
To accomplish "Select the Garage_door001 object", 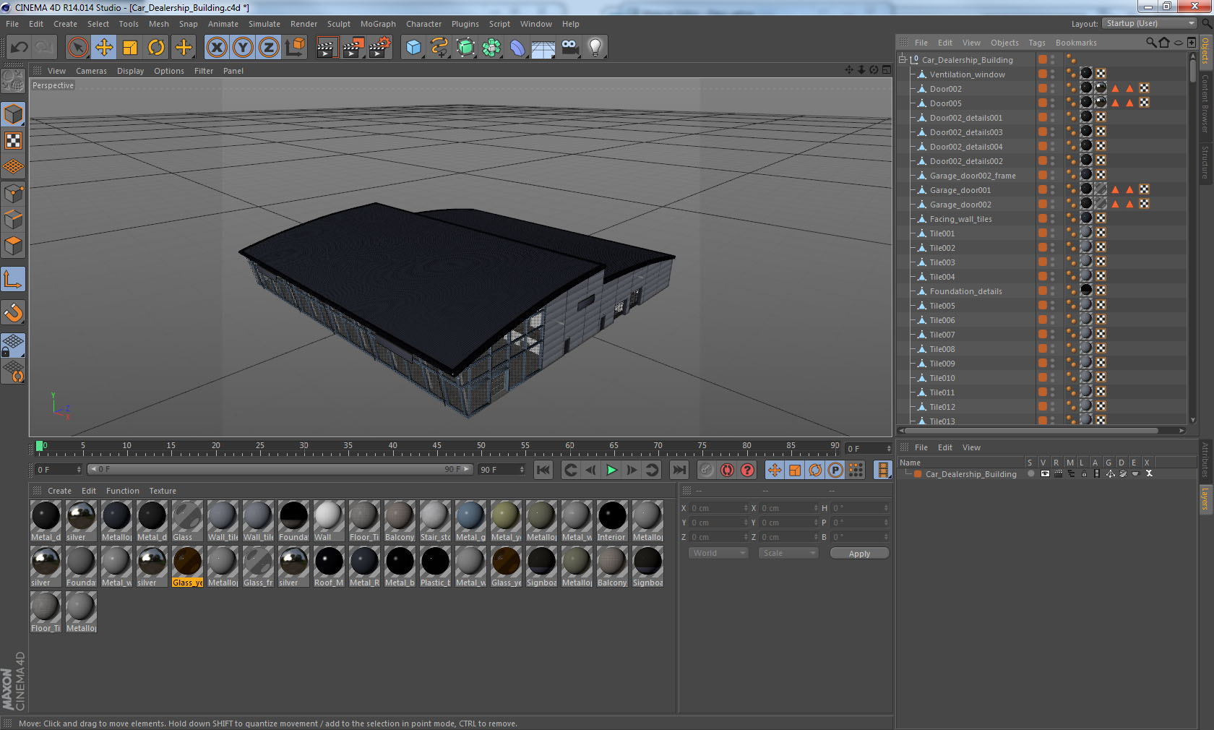I will 960,190.
